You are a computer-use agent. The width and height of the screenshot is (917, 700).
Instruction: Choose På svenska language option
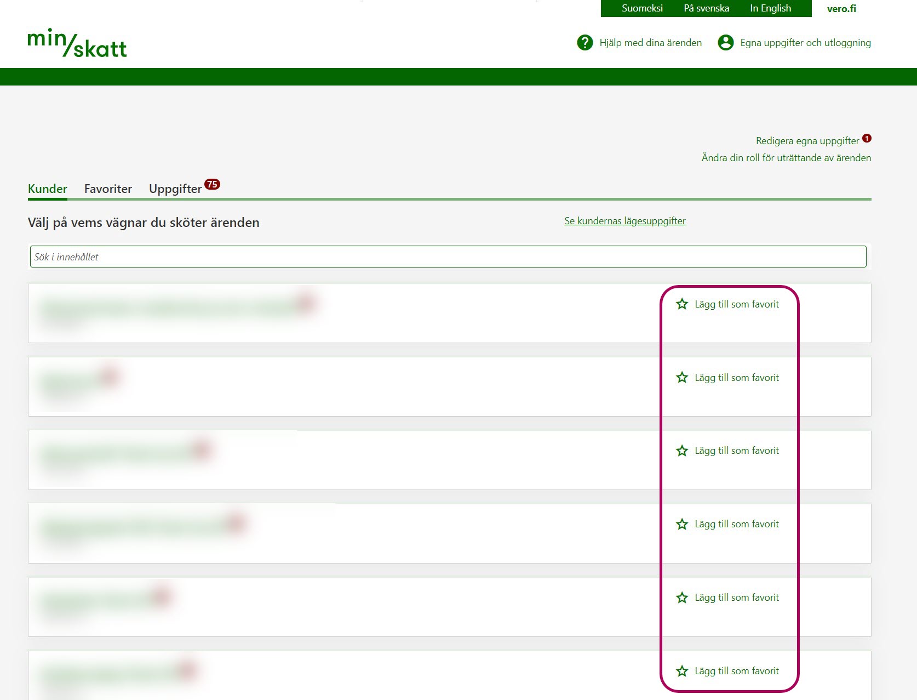click(x=706, y=8)
